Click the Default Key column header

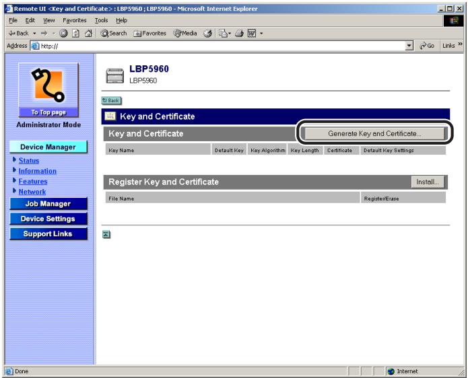[229, 150]
